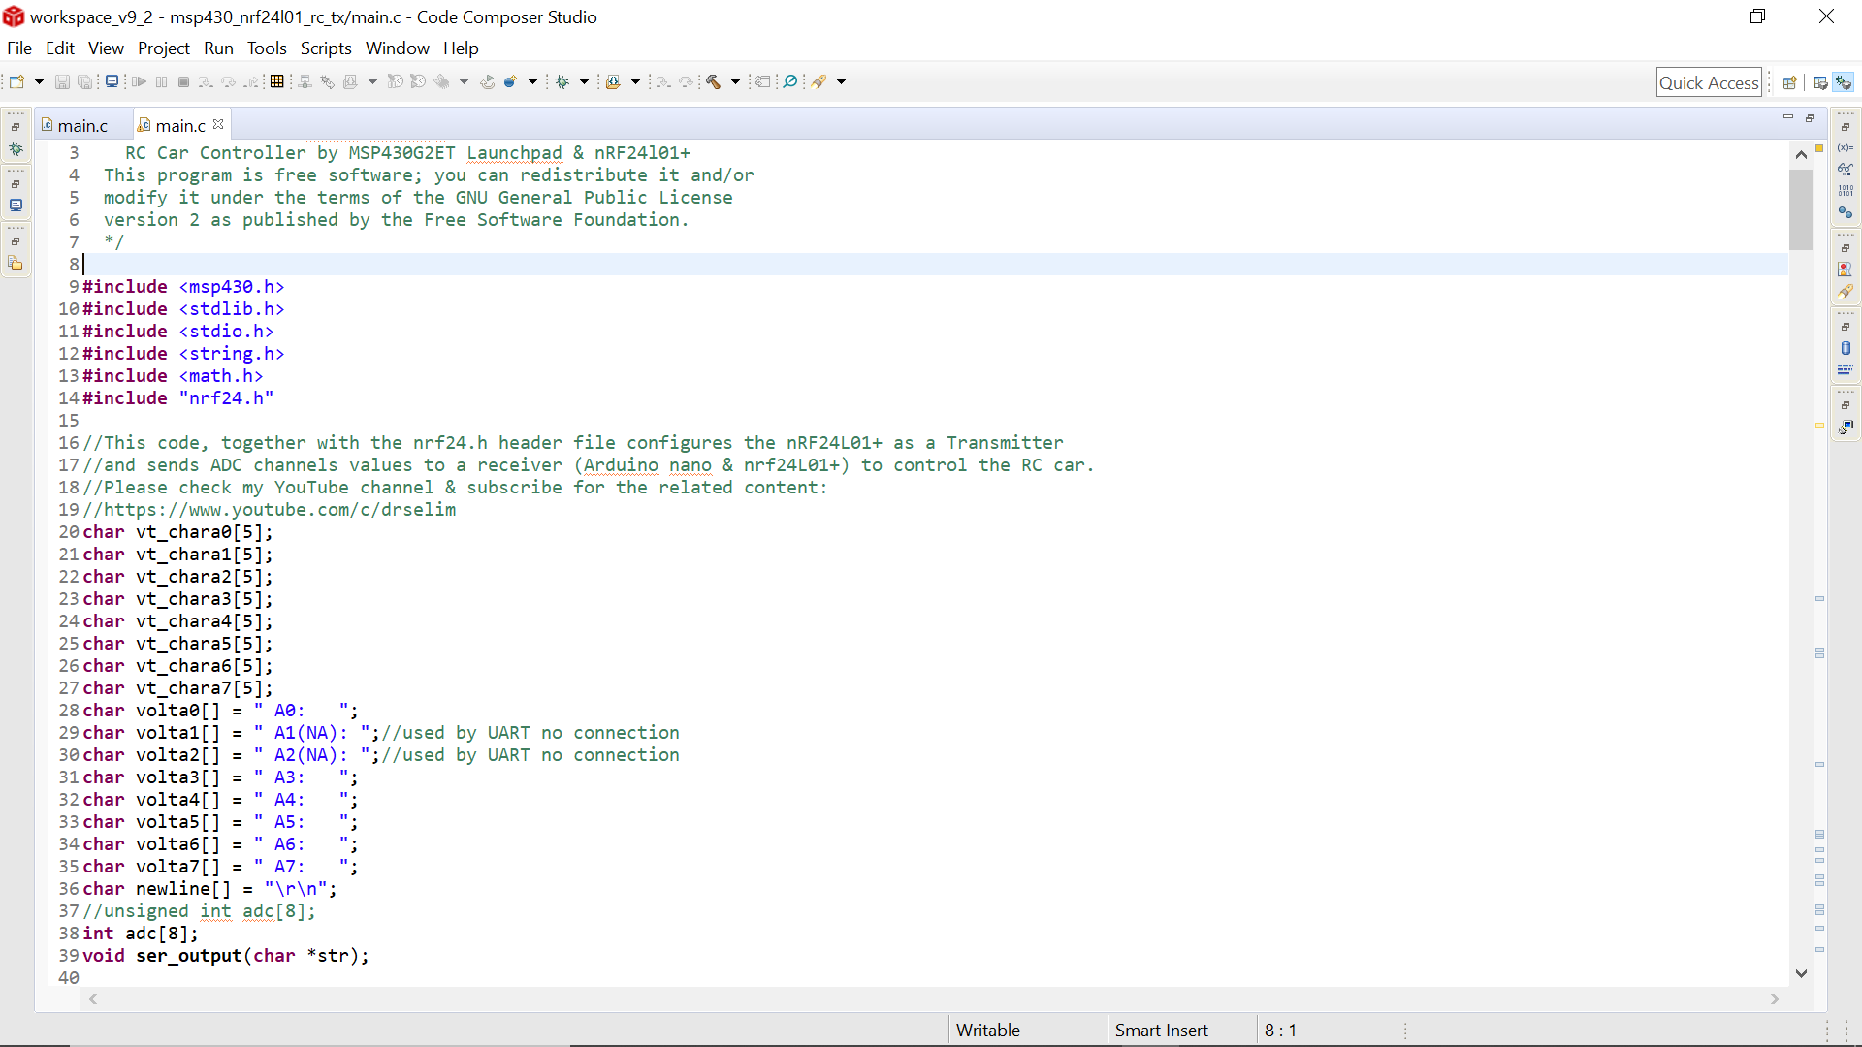
Task: Open the File menu
Action: 19,48
